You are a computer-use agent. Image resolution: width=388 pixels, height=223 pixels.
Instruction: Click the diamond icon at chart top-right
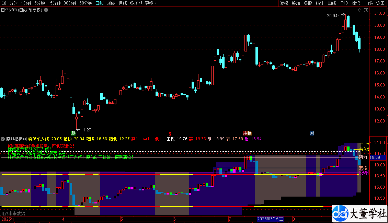[x=360, y=10]
